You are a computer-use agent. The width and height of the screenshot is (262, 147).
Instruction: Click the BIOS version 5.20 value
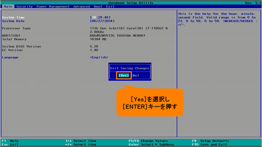pyautogui.click(x=94, y=46)
